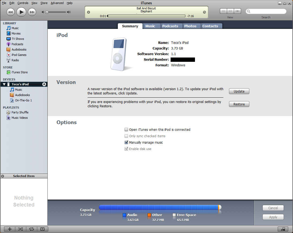Viewport: 293px width, 233px height.
Task: Click the Restore button
Action: coord(239,104)
